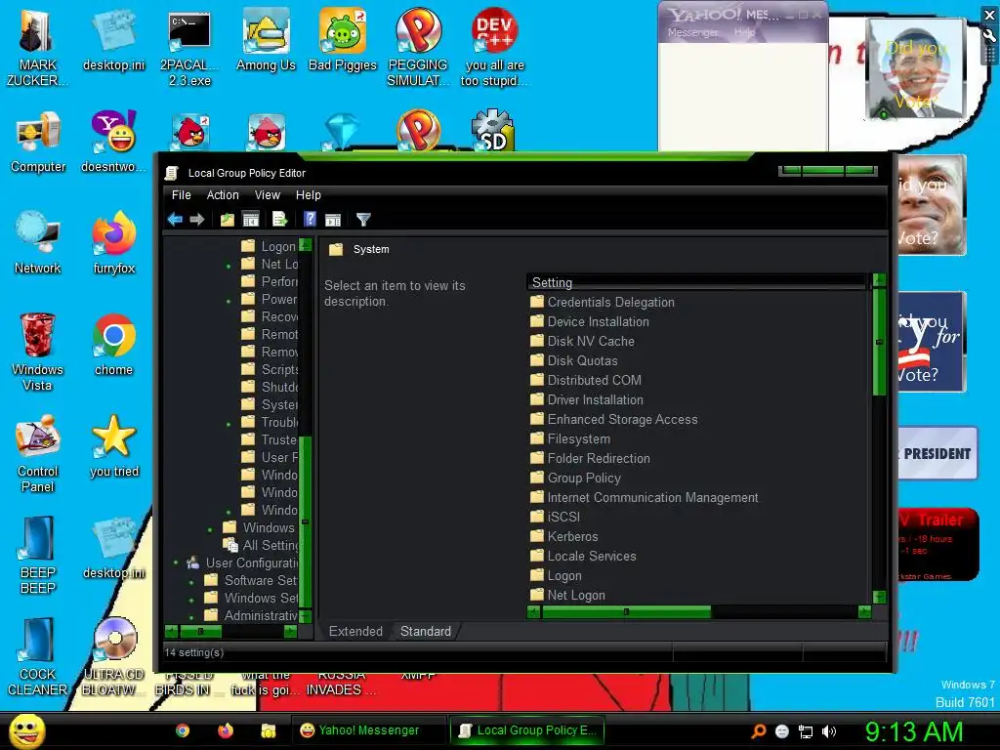Select the ULTRA CD BLOATW... disc icon

pos(115,657)
